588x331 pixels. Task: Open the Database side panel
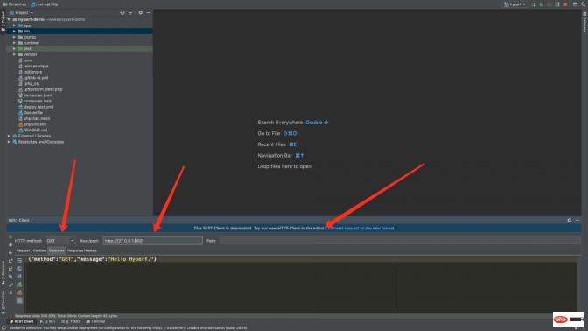(584, 22)
